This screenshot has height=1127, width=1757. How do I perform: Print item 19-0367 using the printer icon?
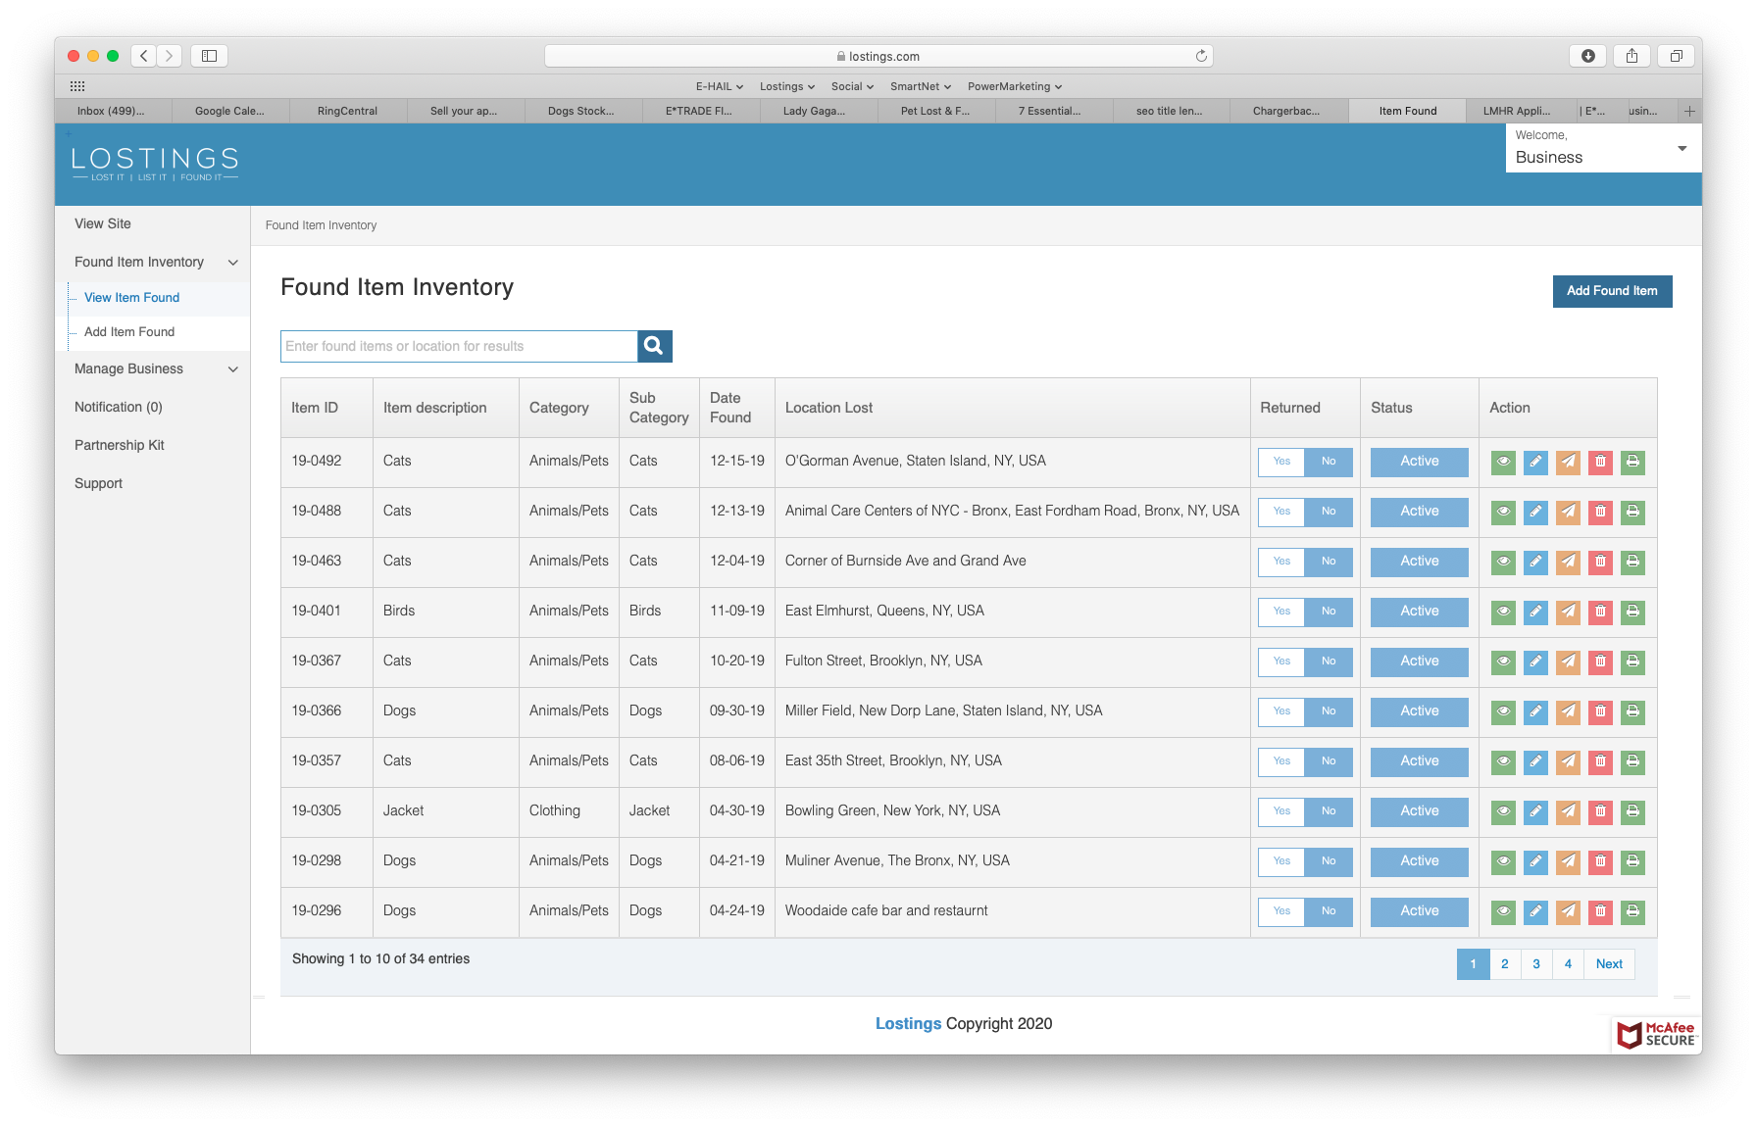(x=1632, y=661)
